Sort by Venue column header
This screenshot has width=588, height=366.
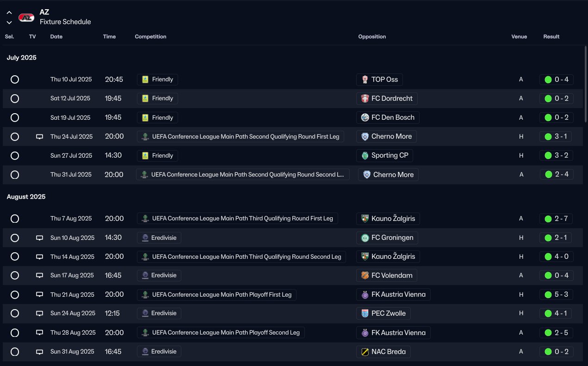click(519, 37)
